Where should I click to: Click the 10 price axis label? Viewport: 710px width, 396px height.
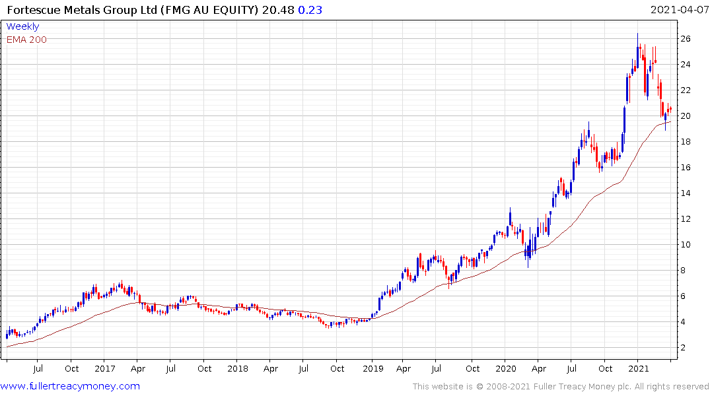tap(686, 246)
